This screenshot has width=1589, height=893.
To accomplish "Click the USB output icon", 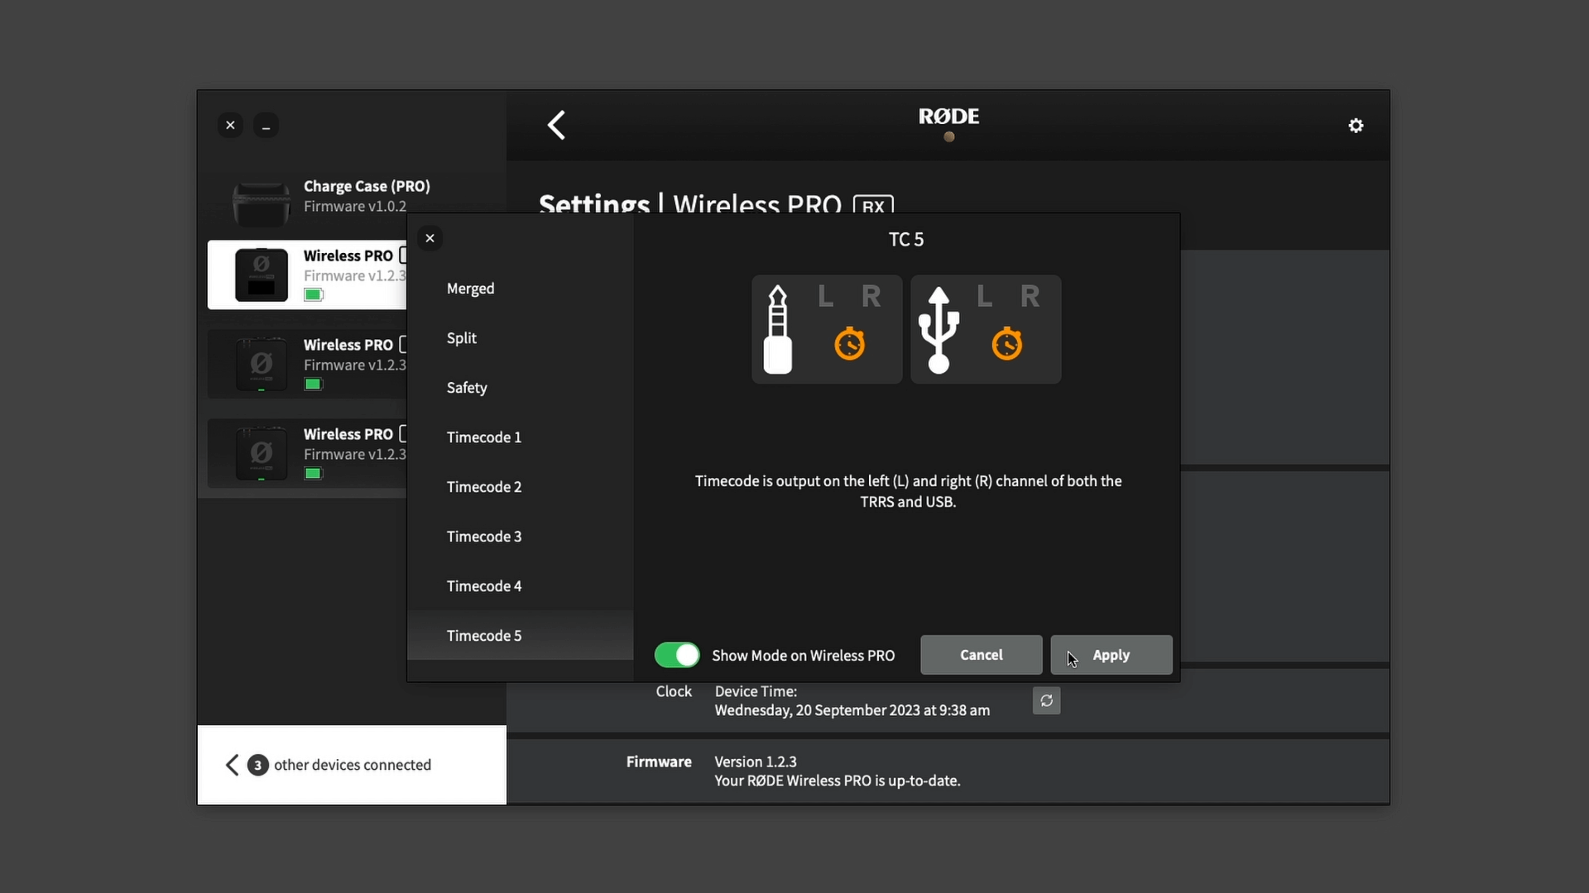I will pos(938,330).
